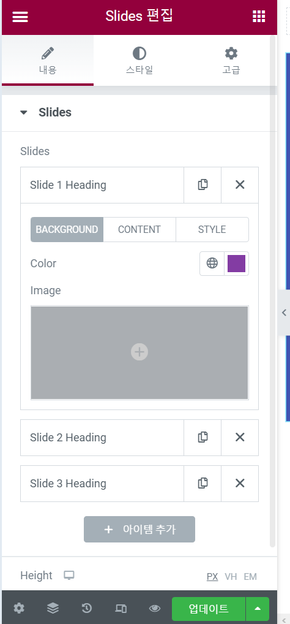Open page settings gear in footer
Viewport: 290px width, 624px height.
coord(19,608)
